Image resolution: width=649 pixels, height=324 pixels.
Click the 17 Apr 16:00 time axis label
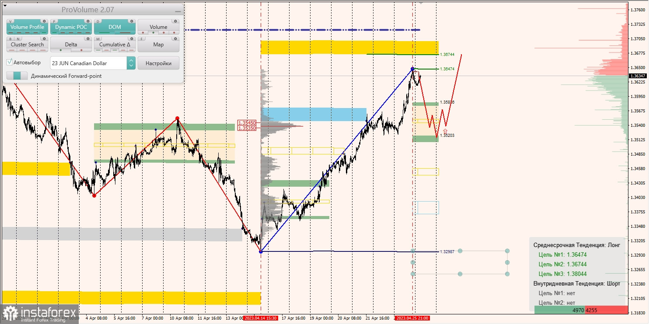(293, 318)
